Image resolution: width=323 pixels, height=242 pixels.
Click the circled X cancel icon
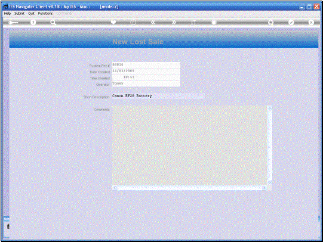[311, 22]
